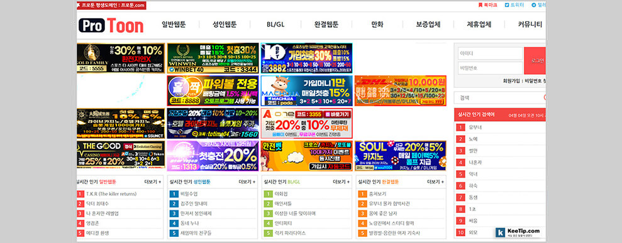Click the search magnifier icon
Screen dimensions: 622x243
545,97
